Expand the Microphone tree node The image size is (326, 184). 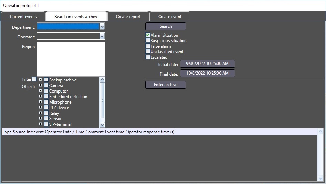coord(41,102)
